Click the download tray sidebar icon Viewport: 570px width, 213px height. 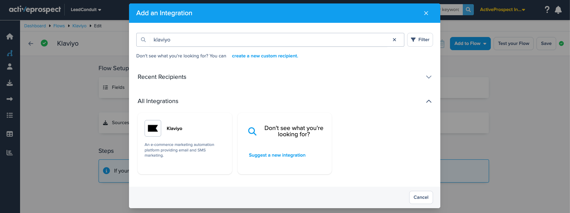point(10,83)
